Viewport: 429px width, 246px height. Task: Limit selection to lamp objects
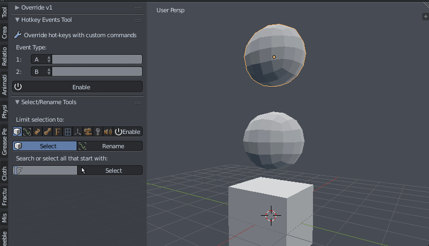tap(98, 132)
